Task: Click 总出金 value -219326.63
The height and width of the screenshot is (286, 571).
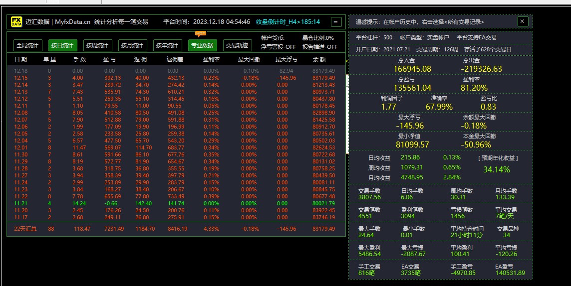Action: 482,69
